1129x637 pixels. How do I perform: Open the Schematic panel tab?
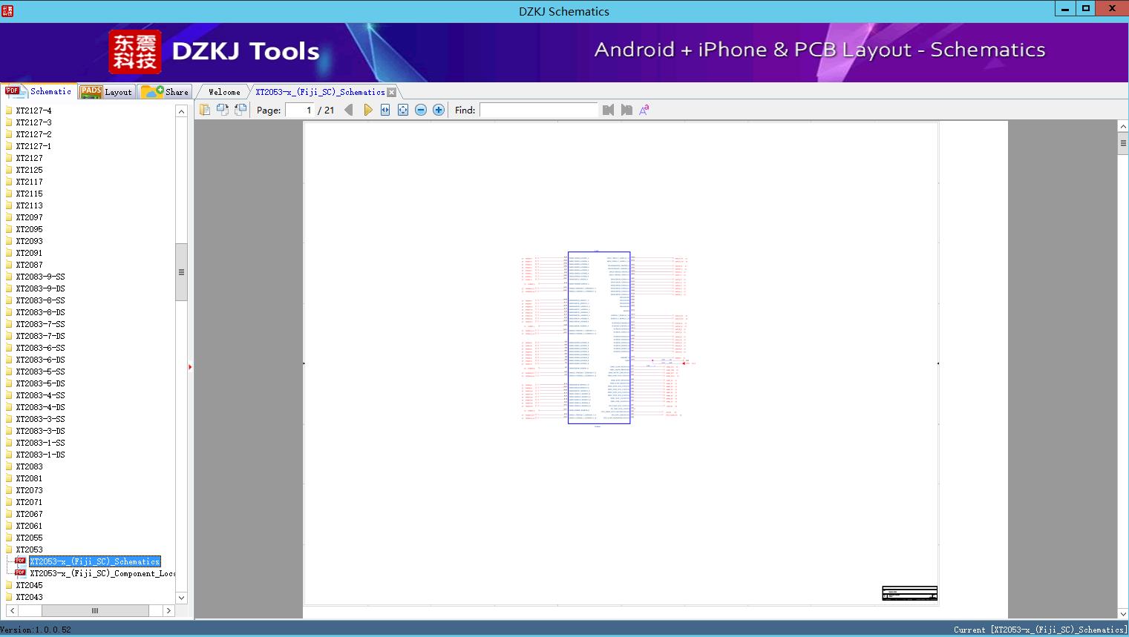point(39,91)
